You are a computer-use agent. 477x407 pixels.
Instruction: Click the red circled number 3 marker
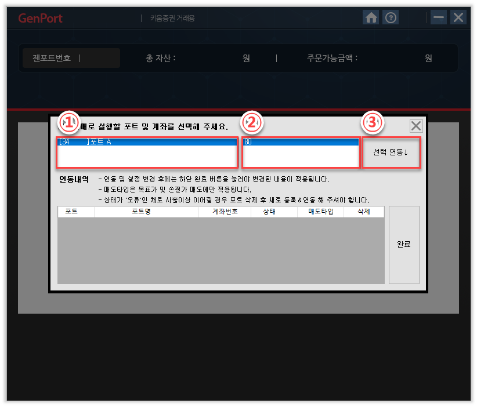click(373, 122)
